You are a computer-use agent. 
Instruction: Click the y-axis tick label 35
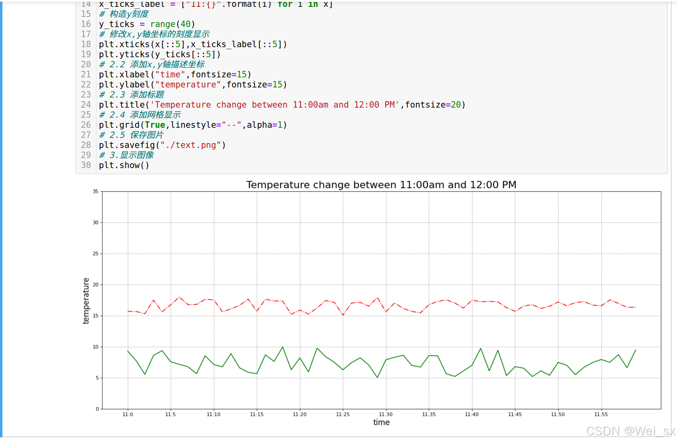[x=96, y=191]
